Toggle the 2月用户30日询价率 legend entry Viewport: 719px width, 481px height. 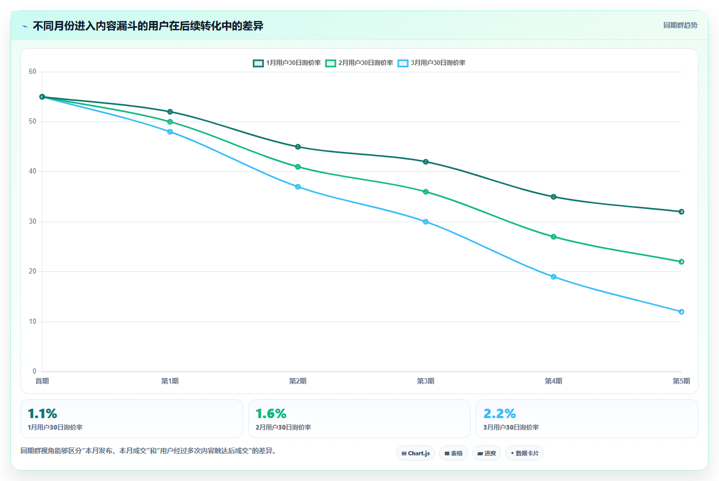pos(359,63)
